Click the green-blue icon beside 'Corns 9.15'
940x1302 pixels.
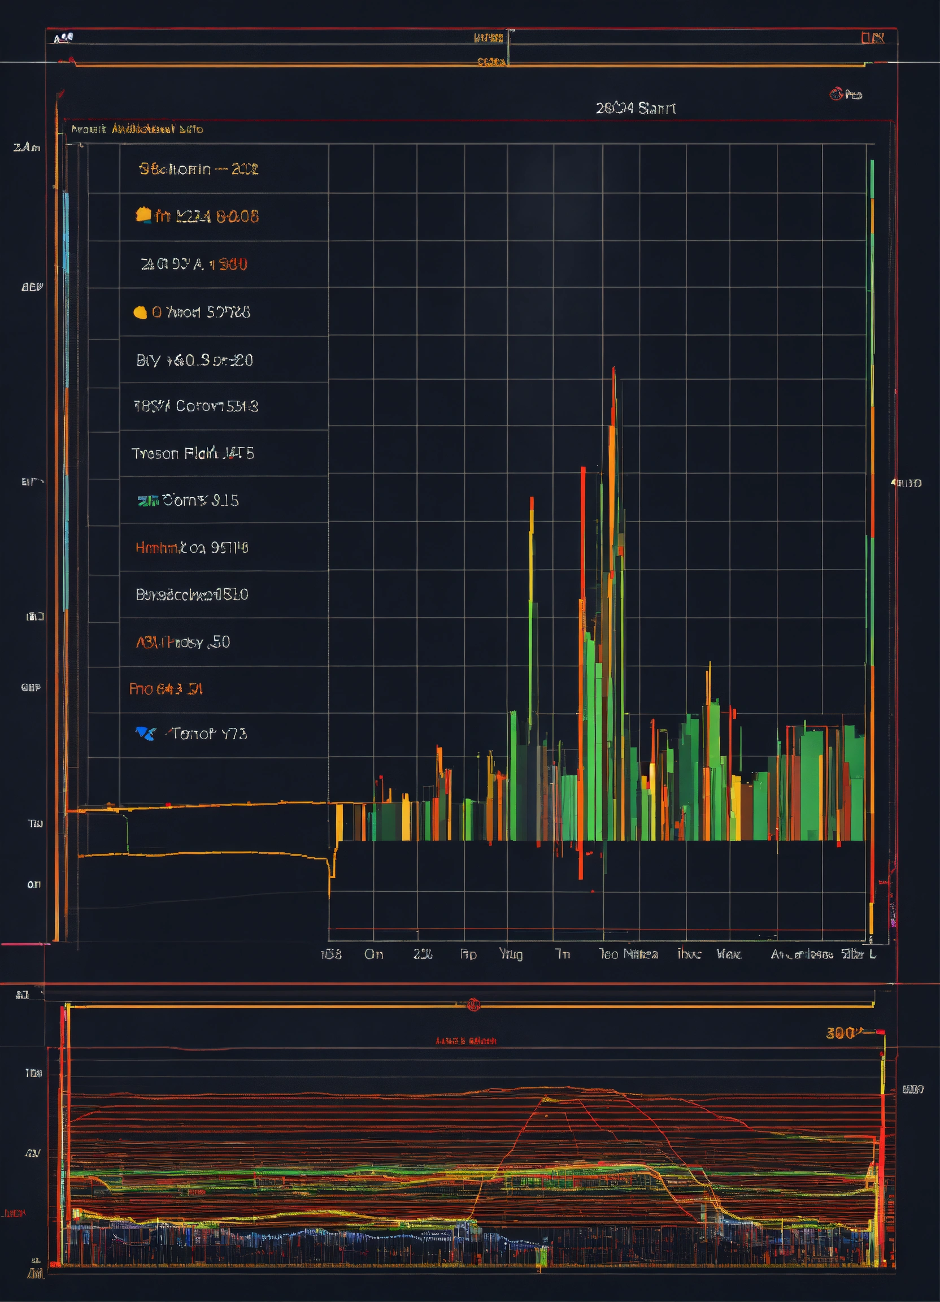click(147, 501)
